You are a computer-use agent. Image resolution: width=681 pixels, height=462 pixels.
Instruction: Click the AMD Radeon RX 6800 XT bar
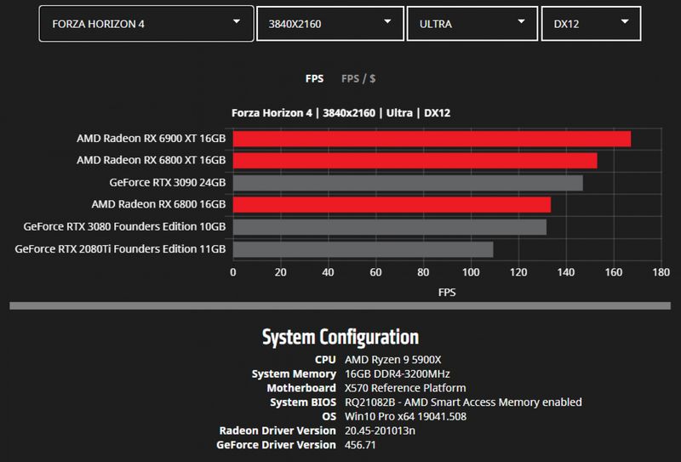click(x=415, y=161)
